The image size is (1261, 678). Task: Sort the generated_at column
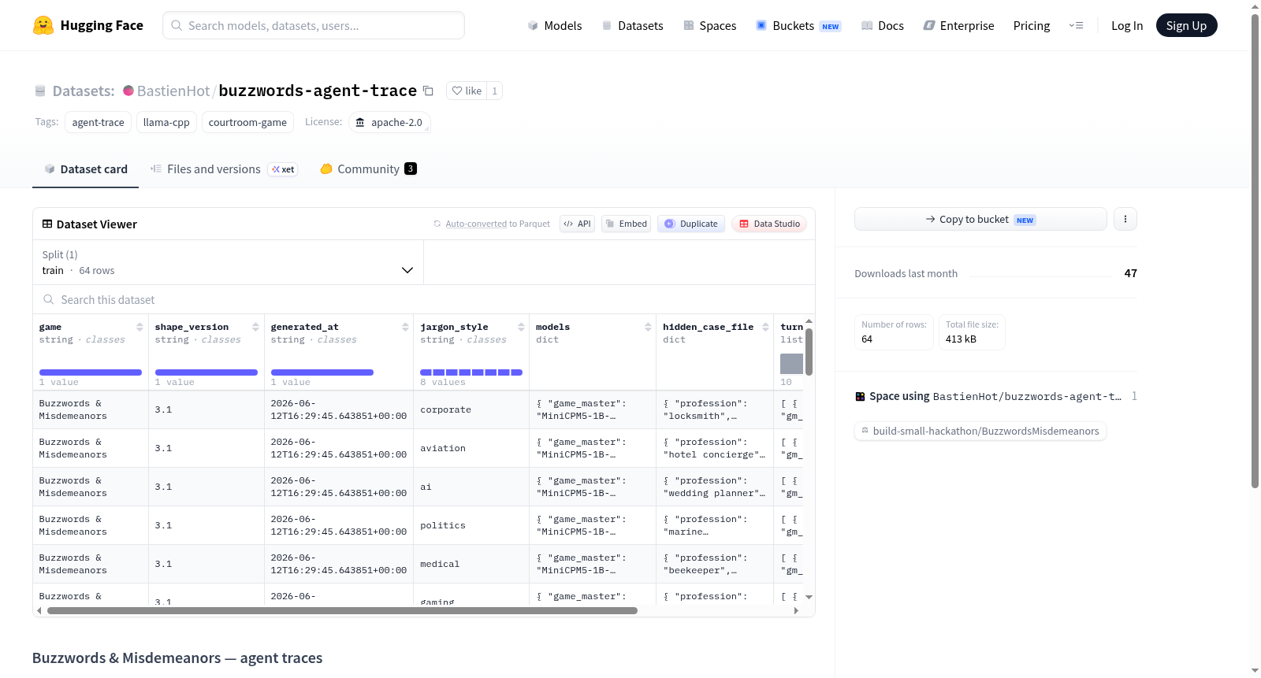tap(405, 327)
